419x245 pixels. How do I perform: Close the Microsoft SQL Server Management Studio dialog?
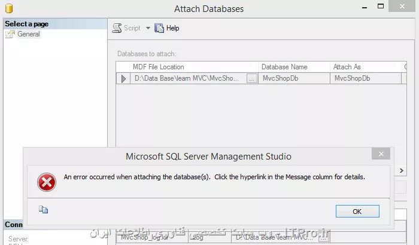coord(381,154)
